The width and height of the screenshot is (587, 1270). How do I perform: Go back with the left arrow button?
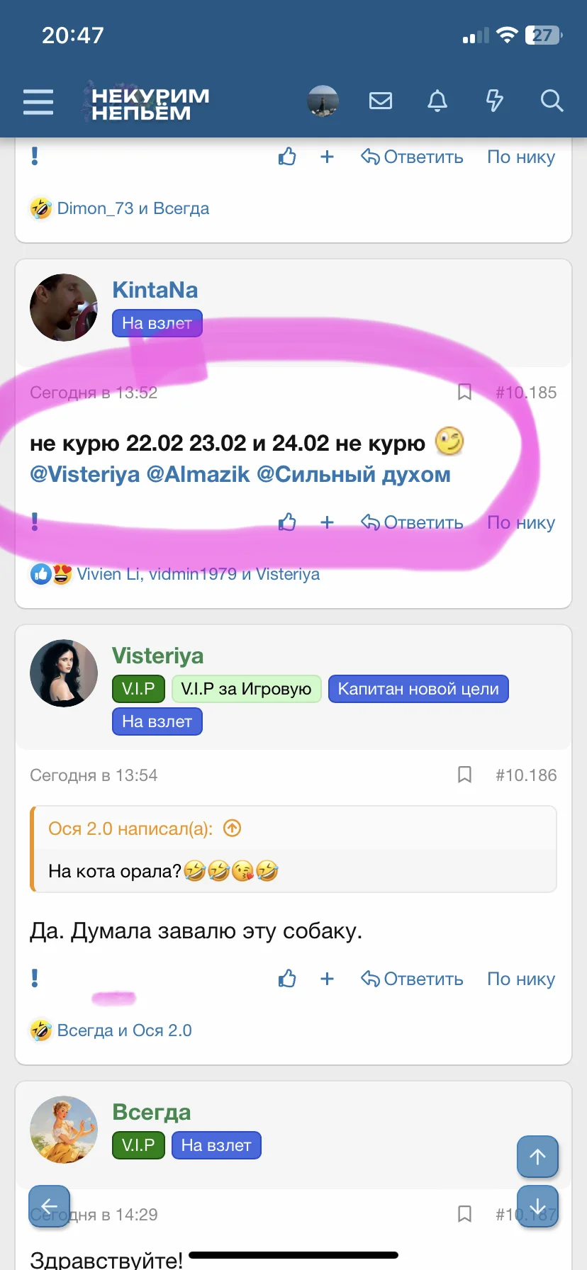click(x=49, y=1206)
